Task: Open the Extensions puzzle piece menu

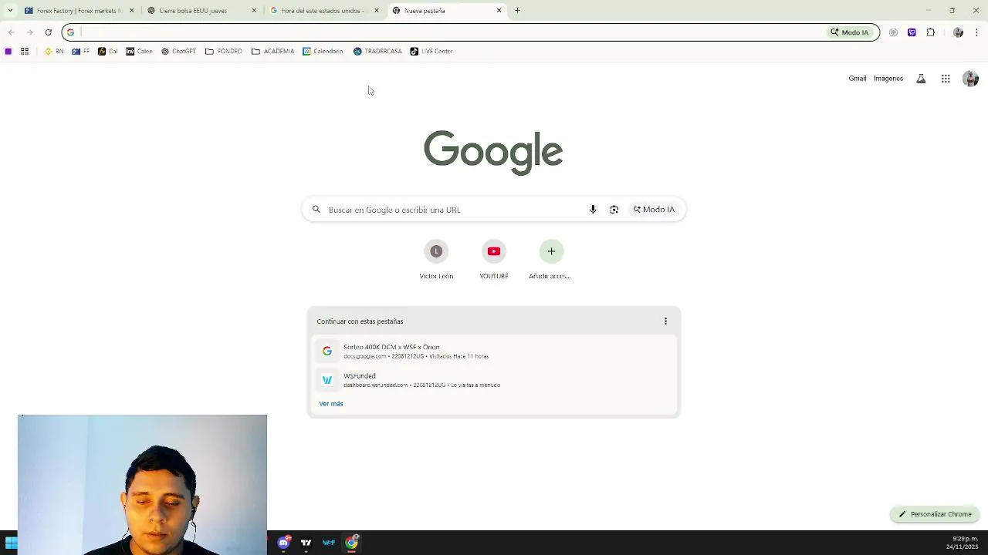Action: tap(930, 32)
